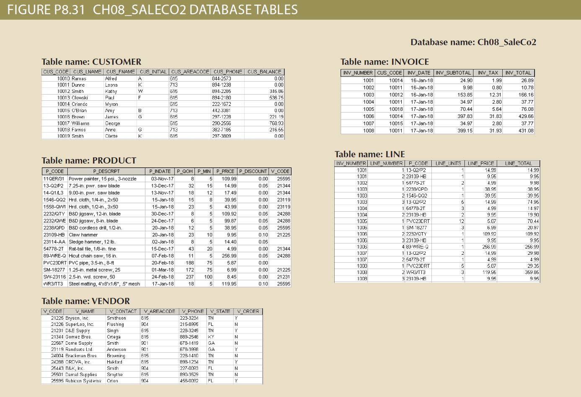Select the INV_TOTAL column header
This screenshot has height=397, width=581.
pos(519,73)
